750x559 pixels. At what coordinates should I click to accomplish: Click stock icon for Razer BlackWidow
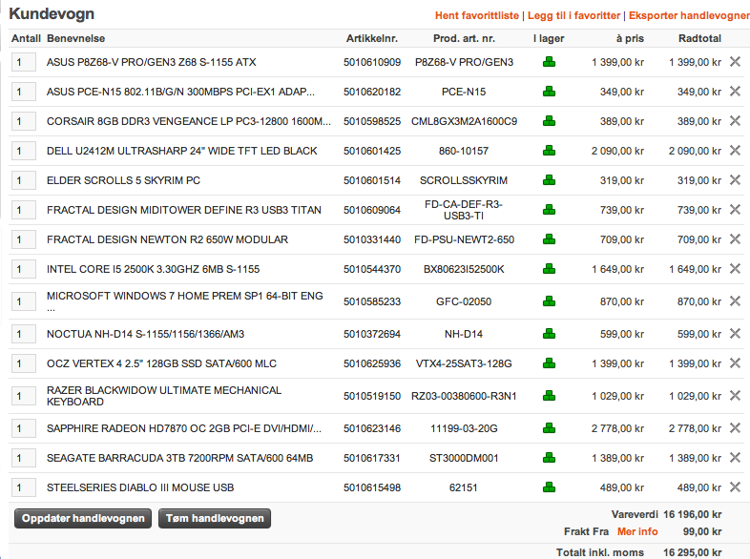(x=549, y=396)
